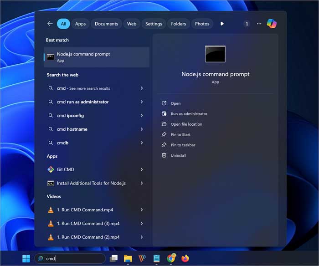Expand the Git CMD result arrow

pos(142,169)
